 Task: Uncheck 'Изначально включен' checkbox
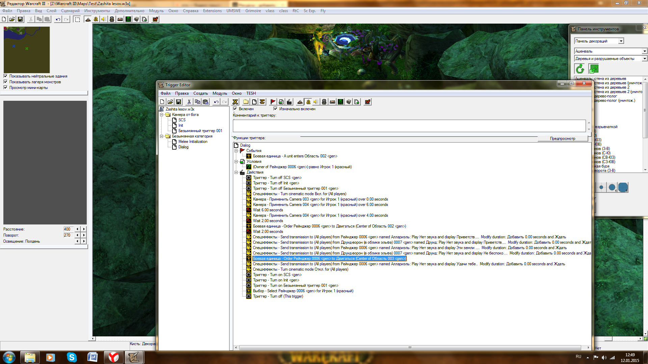click(275, 109)
